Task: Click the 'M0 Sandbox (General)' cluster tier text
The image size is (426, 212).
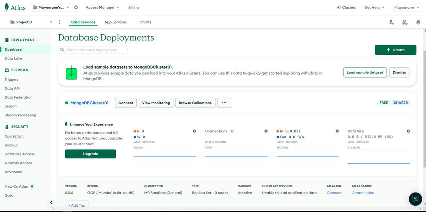Action: [x=163, y=193]
